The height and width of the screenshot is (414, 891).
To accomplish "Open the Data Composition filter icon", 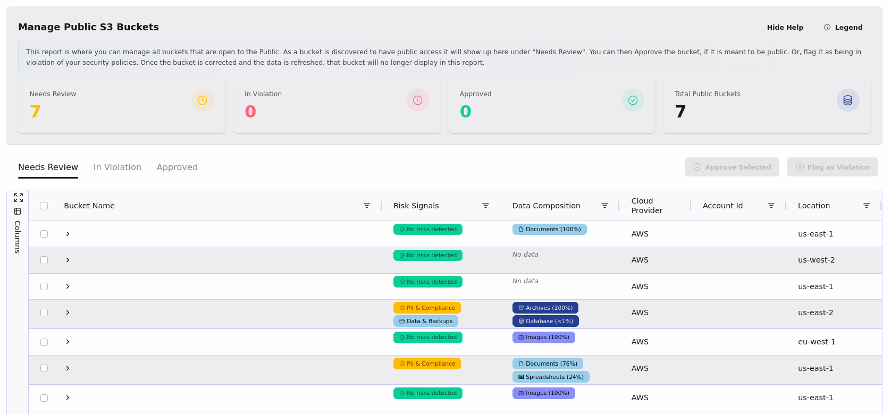I will pyautogui.click(x=604, y=206).
